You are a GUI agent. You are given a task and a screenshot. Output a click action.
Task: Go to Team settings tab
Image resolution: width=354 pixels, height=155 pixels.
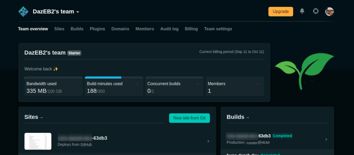pos(218,29)
